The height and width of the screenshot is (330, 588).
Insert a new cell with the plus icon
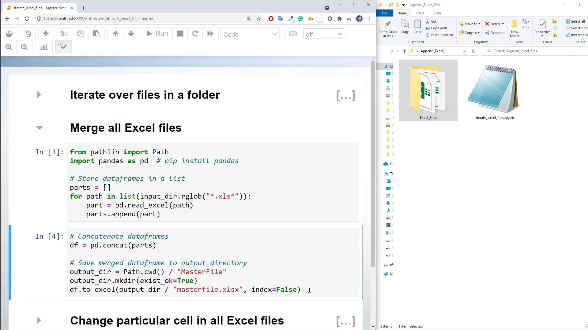click(45, 34)
